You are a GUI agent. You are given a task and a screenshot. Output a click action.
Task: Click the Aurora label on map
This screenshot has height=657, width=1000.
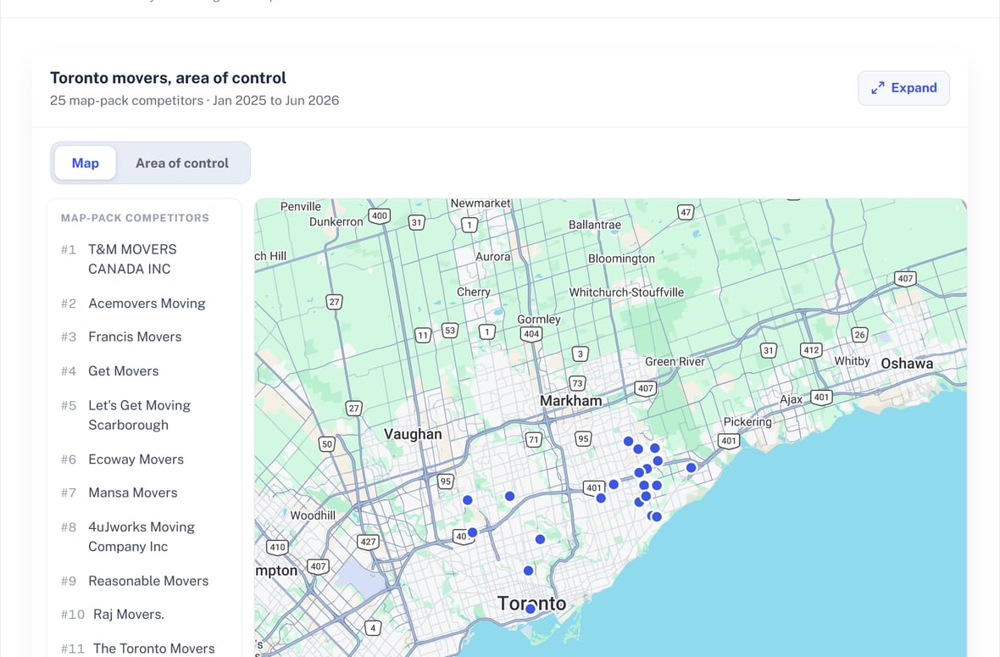tap(493, 256)
